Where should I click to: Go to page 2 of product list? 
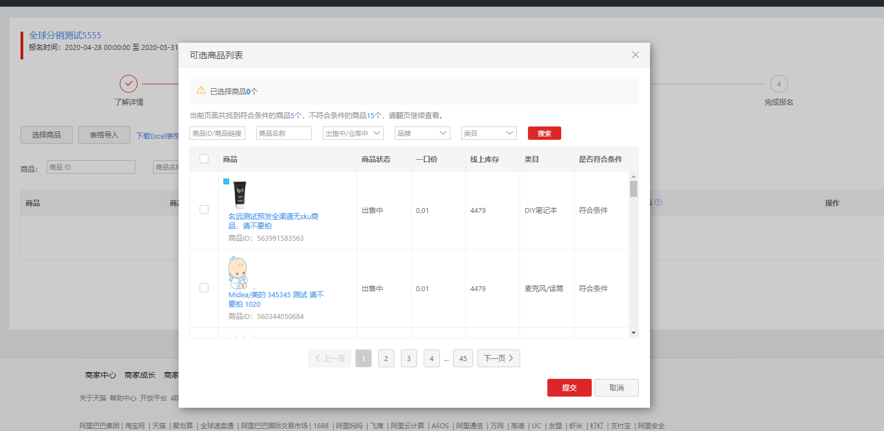tap(386, 359)
